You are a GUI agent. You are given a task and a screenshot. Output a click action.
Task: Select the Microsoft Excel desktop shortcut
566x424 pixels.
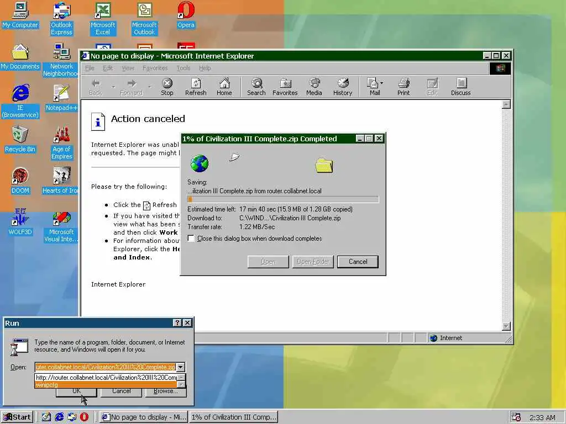pyautogui.click(x=103, y=19)
